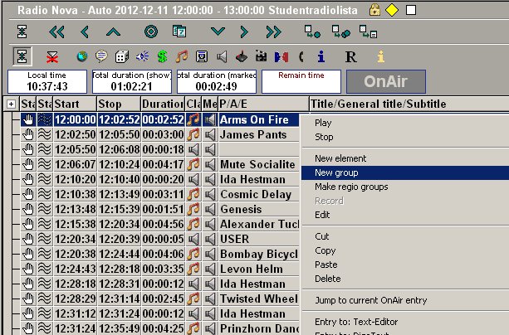
Task: Choose Cut from the context menu
Action: point(321,236)
